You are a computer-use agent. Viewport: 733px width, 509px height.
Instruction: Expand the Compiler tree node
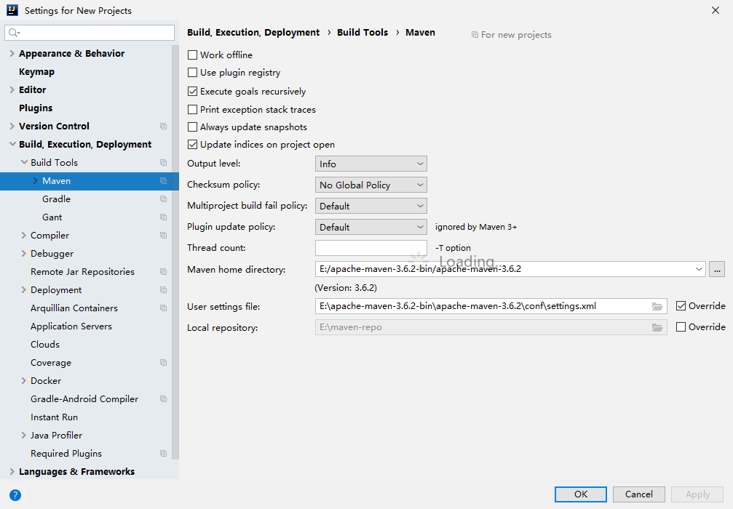tap(24, 236)
